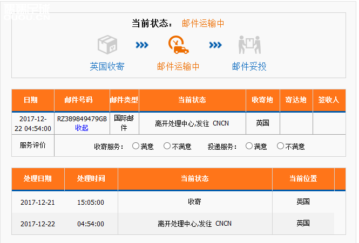The image size is (359, 243).
Task: Click the 服务评价 row label
Action: pyautogui.click(x=32, y=145)
